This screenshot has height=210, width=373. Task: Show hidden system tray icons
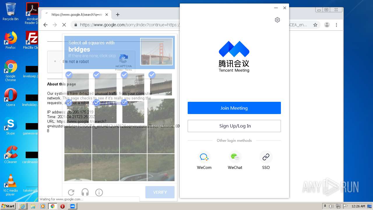(325, 206)
